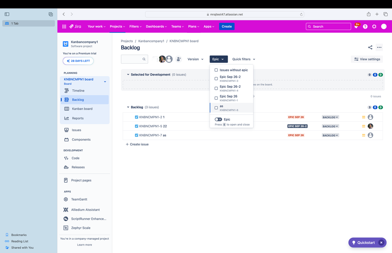Collapse the Selected for Development section
Screen dimensions: 392x253
(x=128, y=74)
